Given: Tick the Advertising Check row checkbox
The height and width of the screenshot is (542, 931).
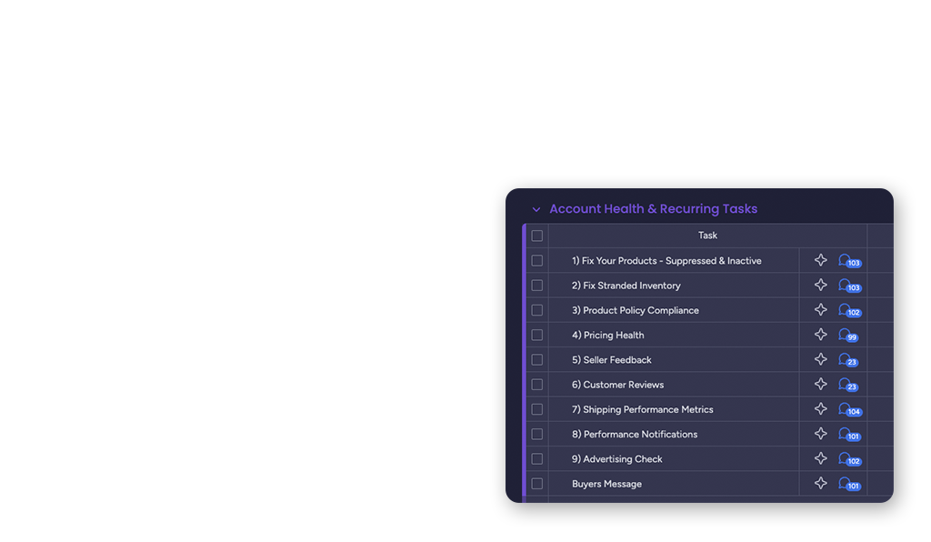Looking at the screenshot, I should coord(537,459).
